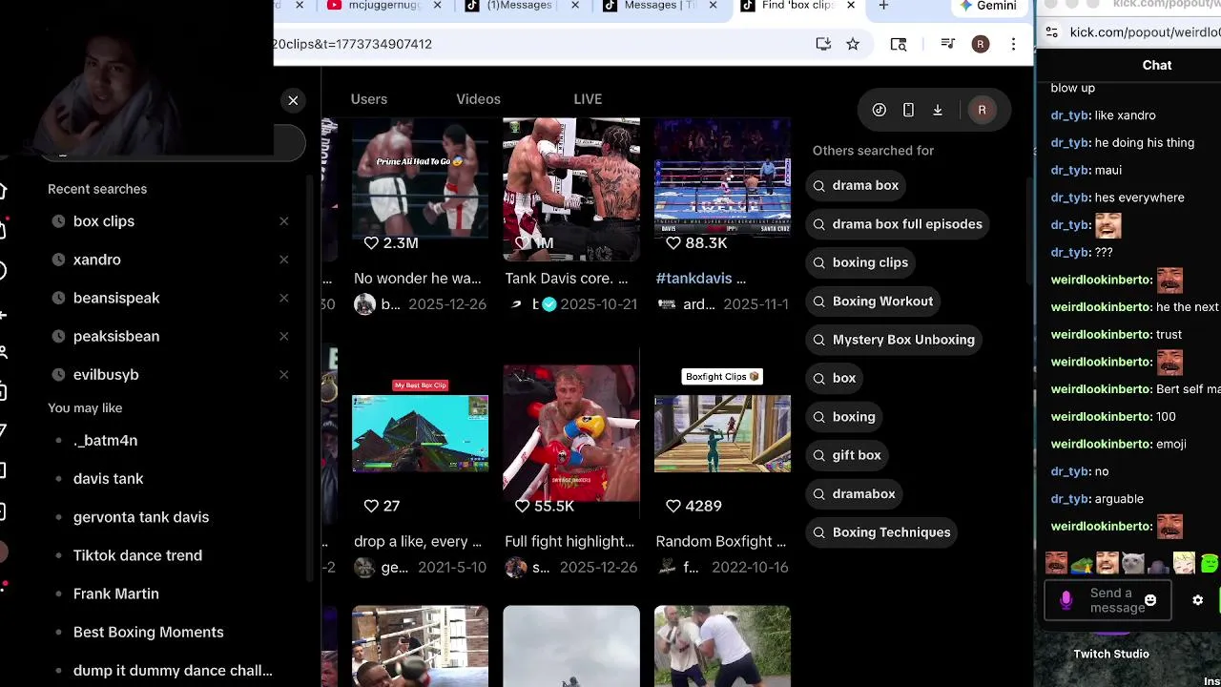Click the magnifier icon beside 'box'
The image size is (1221, 687).
pyautogui.click(x=818, y=379)
